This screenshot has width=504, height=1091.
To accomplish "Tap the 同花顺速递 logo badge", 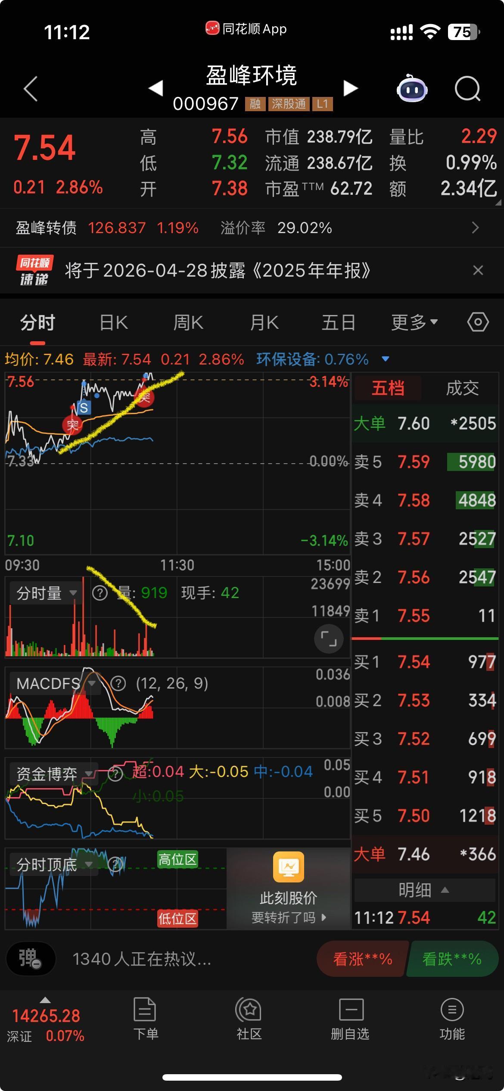I will pyautogui.click(x=34, y=271).
